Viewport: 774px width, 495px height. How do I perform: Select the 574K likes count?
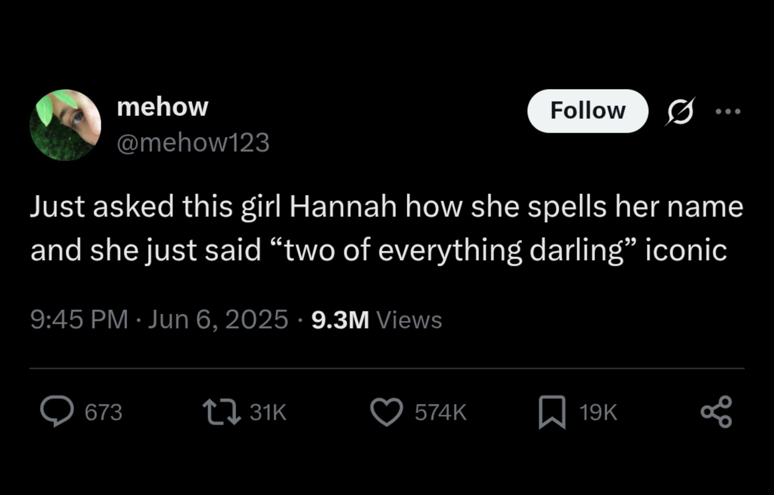tap(440, 412)
